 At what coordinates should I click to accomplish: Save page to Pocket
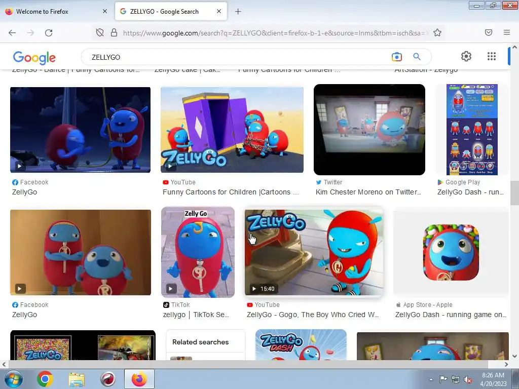pyautogui.click(x=489, y=32)
